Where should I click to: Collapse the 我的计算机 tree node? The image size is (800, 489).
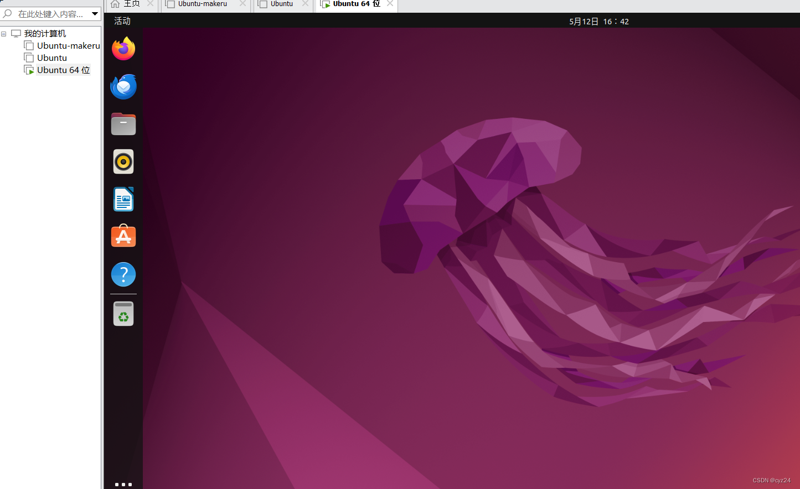pyautogui.click(x=4, y=34)
